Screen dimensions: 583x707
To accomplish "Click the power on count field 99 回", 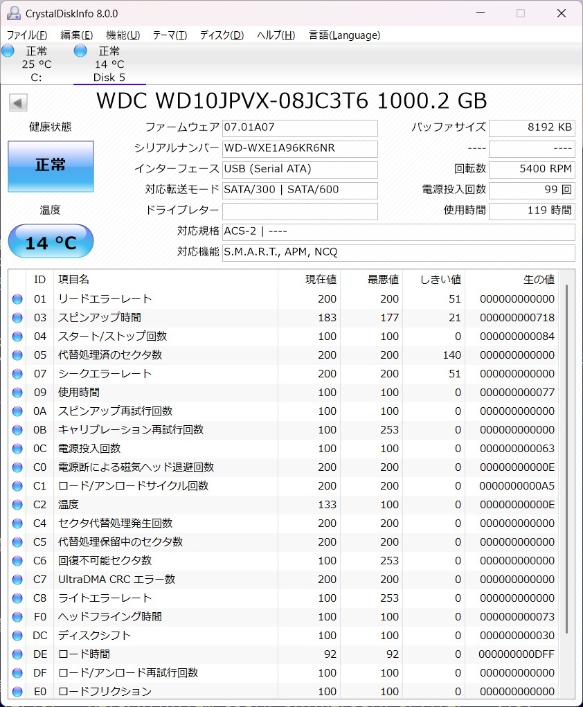I will pyautogui.click(x=532, y=190).
